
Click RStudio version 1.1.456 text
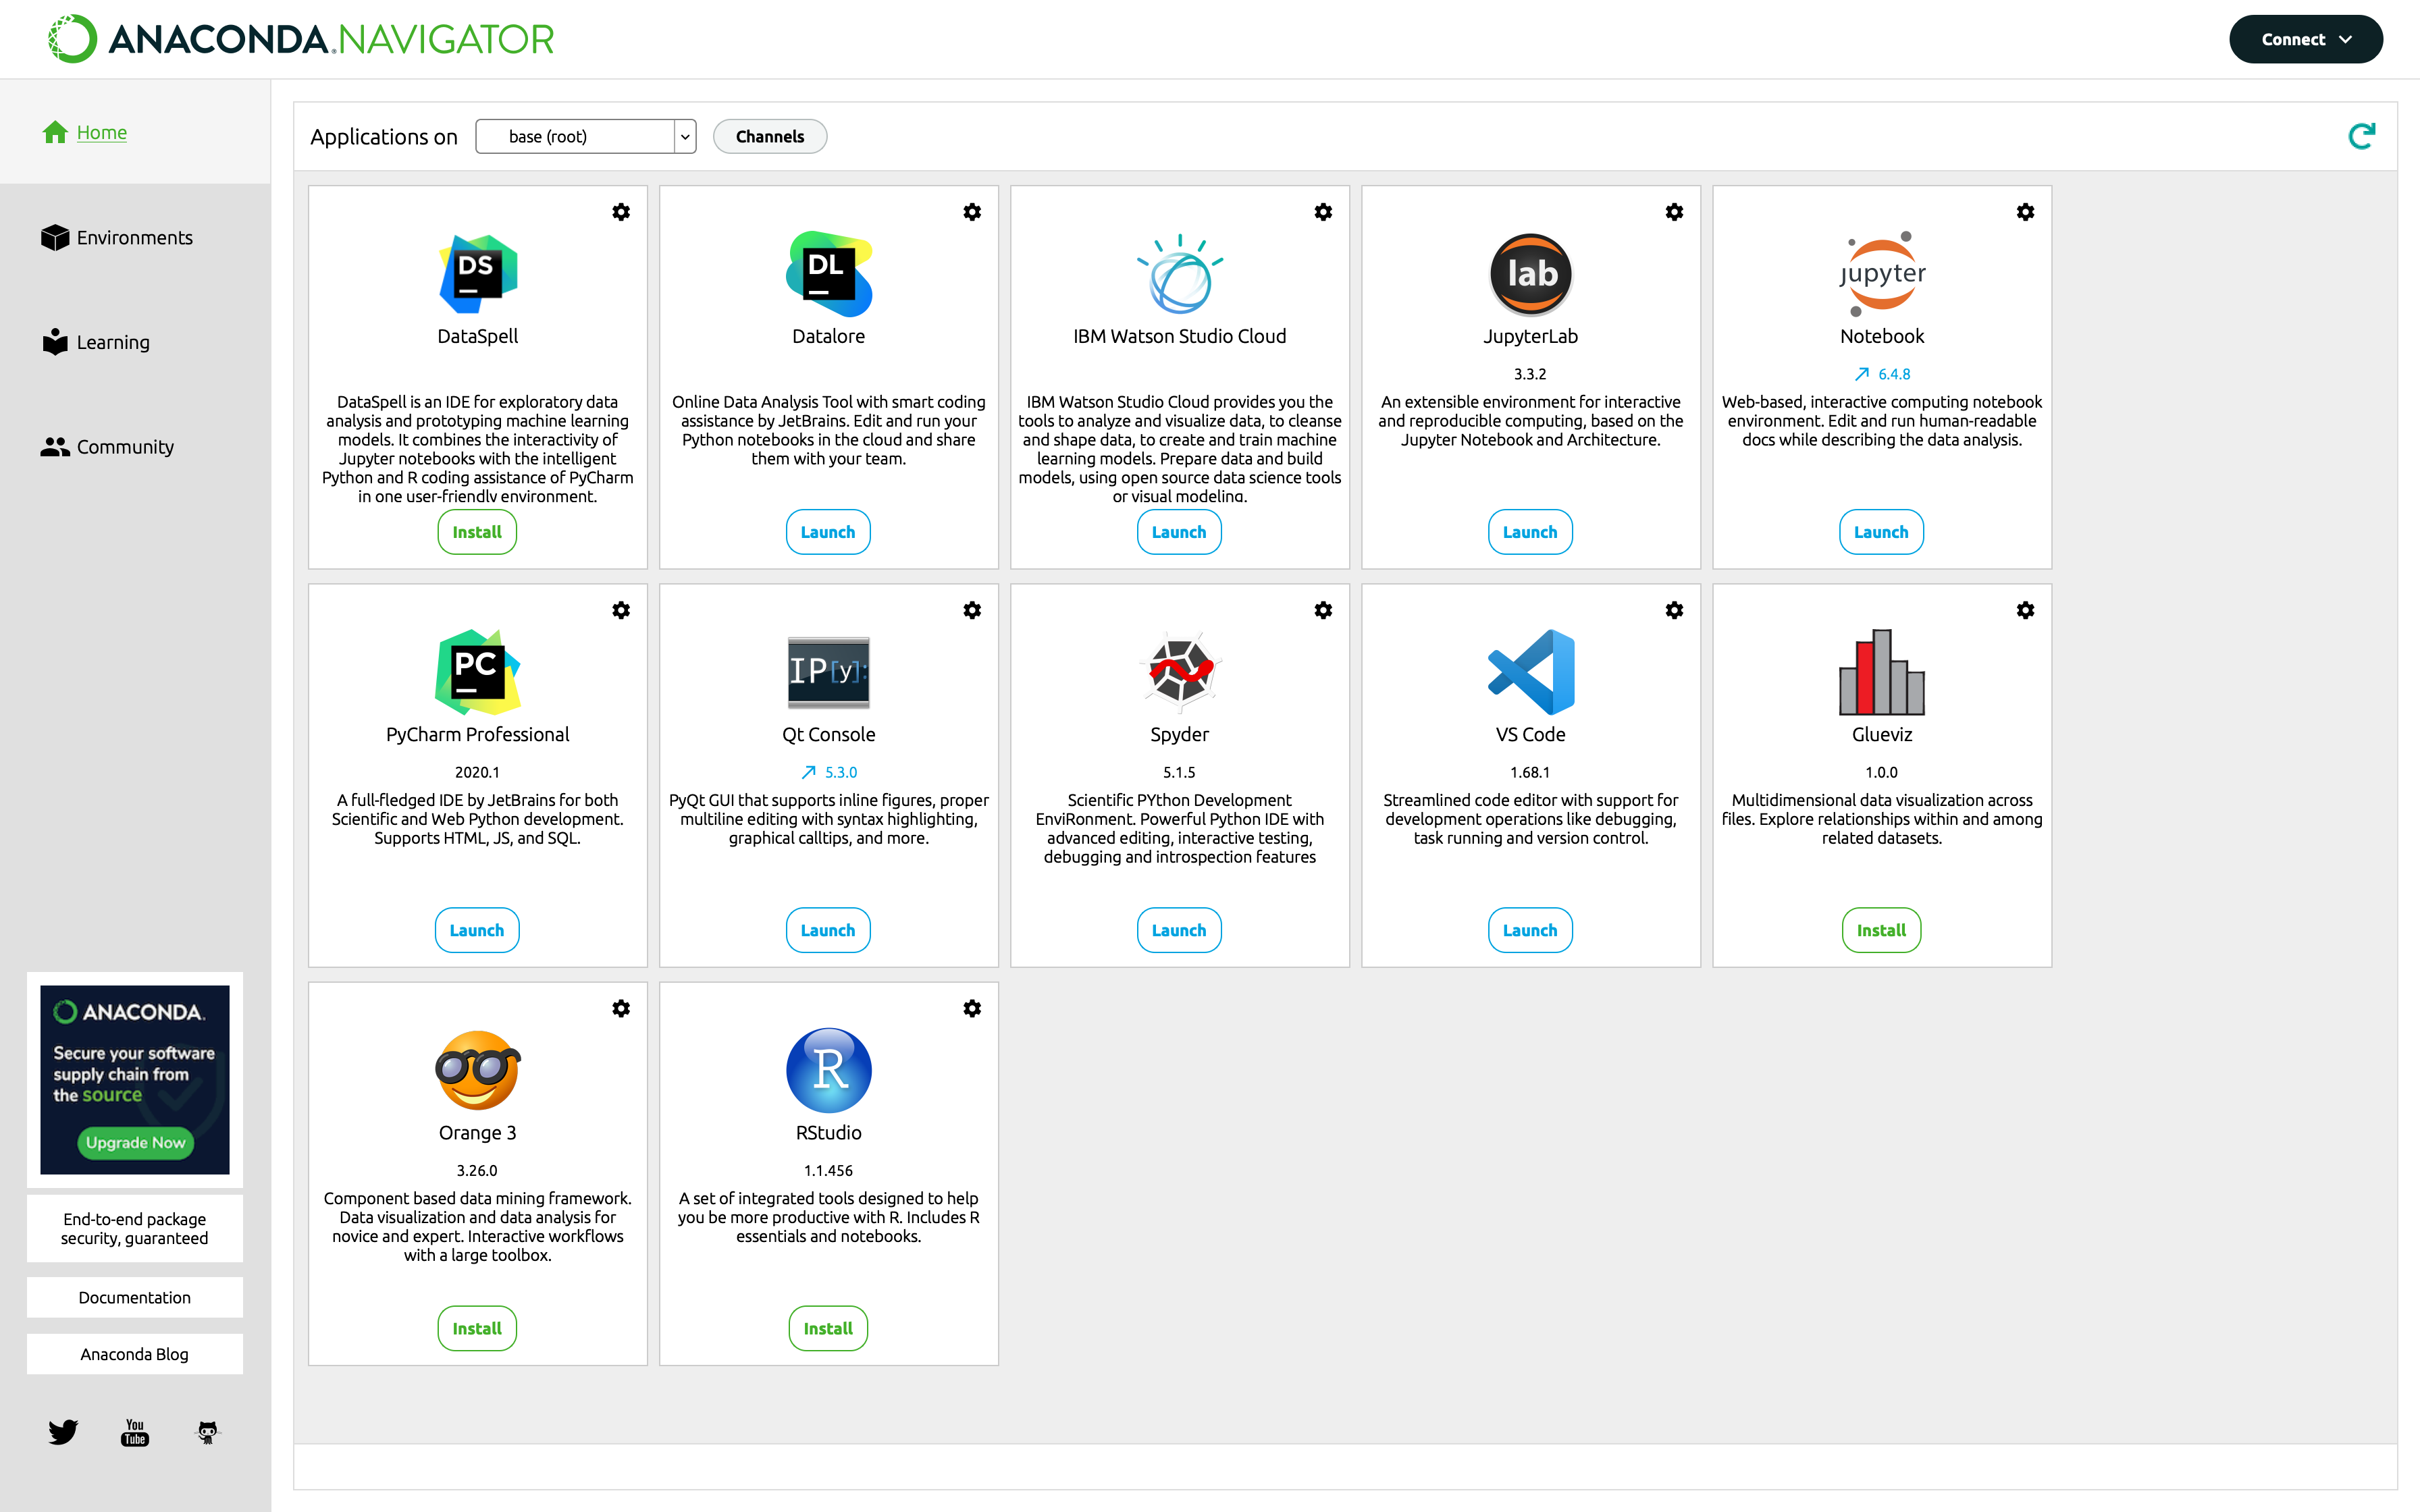[828, 1170]
